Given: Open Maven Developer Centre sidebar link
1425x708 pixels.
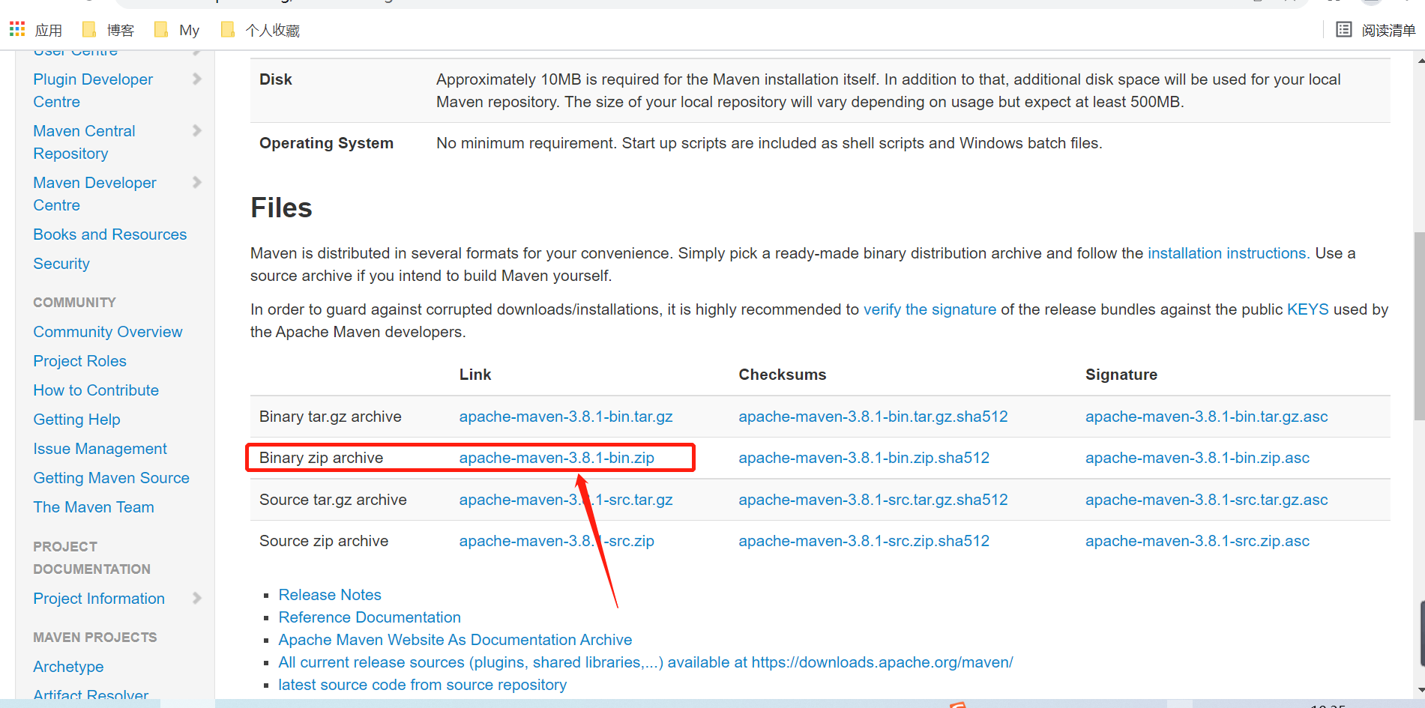Looking at the screenshot, I should point(94,194).
